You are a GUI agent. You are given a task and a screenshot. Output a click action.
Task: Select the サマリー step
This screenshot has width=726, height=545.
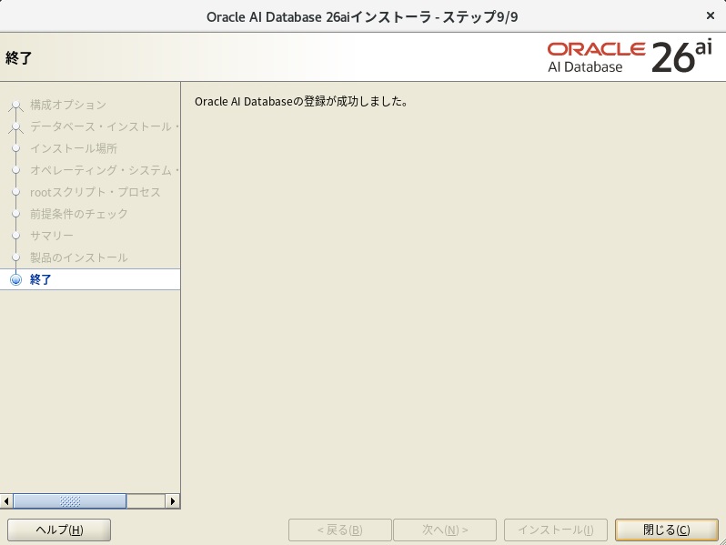[x=51, y=236]
